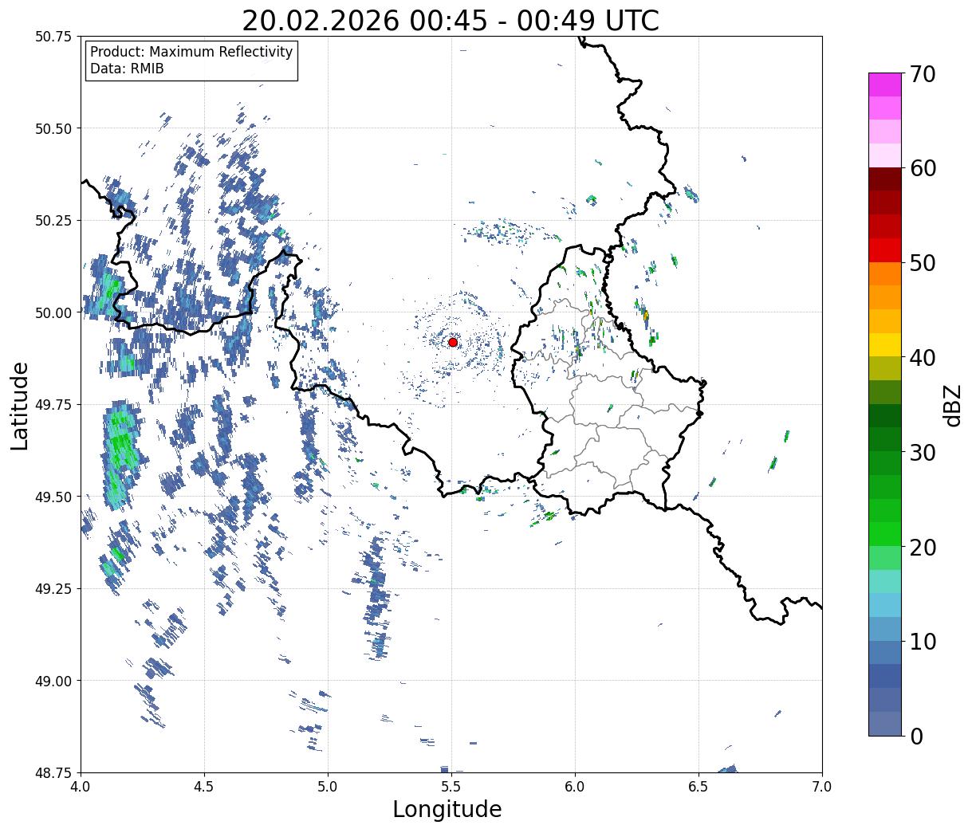The width and height of the screenshot is (972, 829).
Task: Click the longitude tick label 6.5
Action: tap(699, 787)
